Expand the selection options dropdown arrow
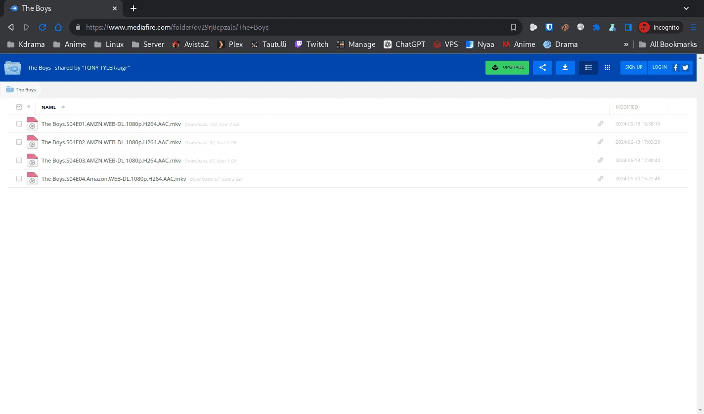This screenshot has width=704, height=414. point(29,107)
